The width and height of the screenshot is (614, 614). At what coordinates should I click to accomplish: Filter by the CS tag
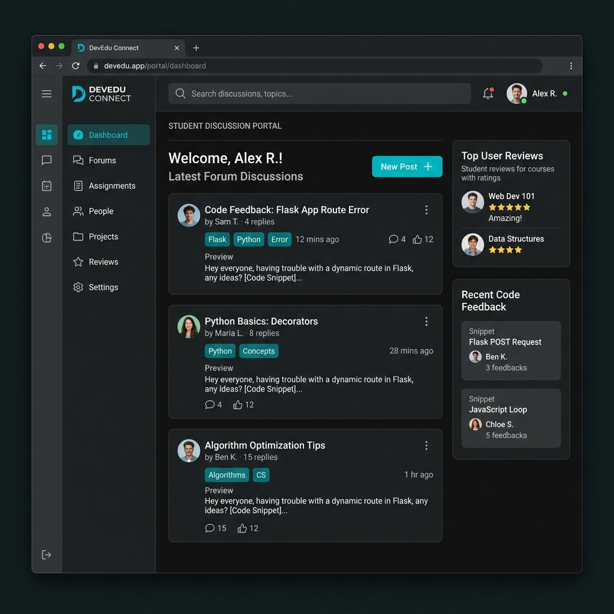coord(261,475)
